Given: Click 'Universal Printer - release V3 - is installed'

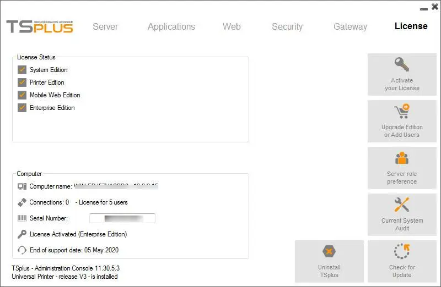Looking at the screenshot, I should click(64, 277).
